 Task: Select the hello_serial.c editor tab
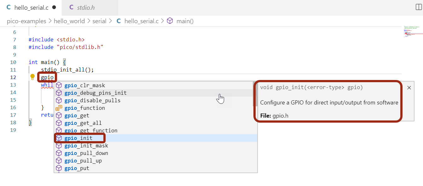31,8
